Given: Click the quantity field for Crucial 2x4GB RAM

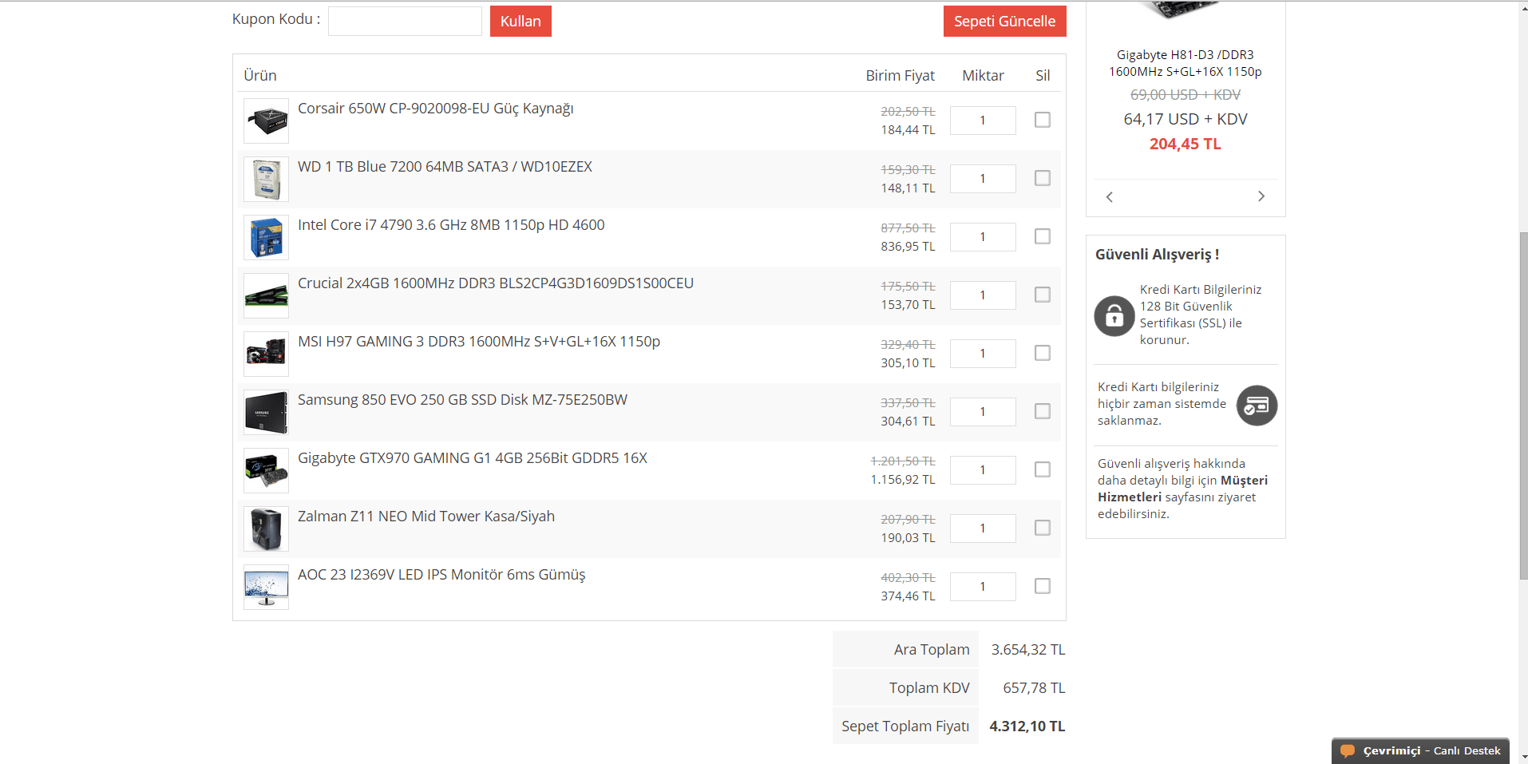Looking at the screenshot, I should (x=983, y=295).
